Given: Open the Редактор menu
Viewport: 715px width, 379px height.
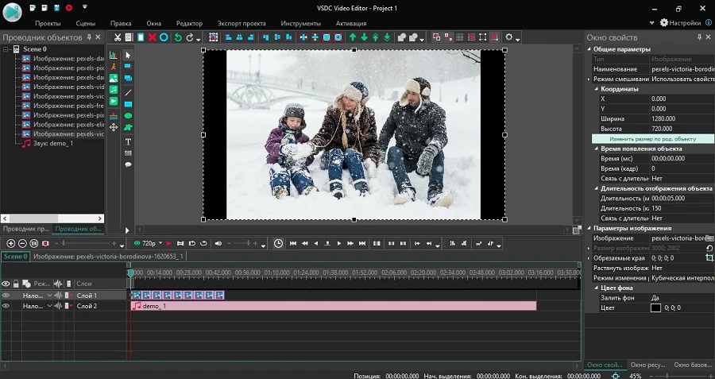Looking at the screenshot, I should click(189, 23).
